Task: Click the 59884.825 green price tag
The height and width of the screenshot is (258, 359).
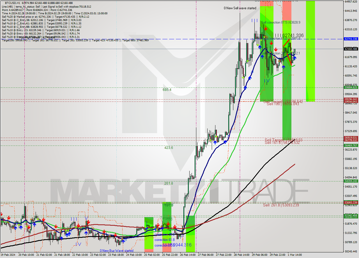Action: pyautogui.click(x=351, y=87)
